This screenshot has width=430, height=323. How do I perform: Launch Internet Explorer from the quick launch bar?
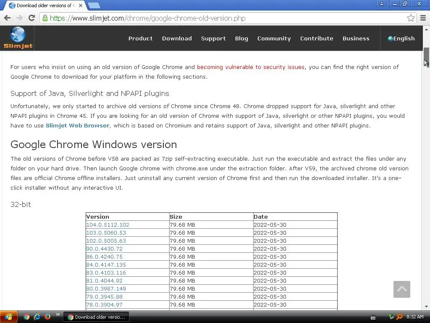37,317
